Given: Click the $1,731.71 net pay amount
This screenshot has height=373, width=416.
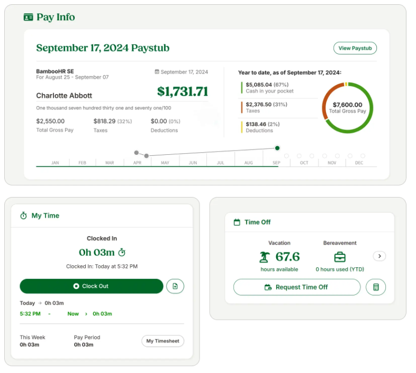Looking at the screenshot, I should pos(183,91).
